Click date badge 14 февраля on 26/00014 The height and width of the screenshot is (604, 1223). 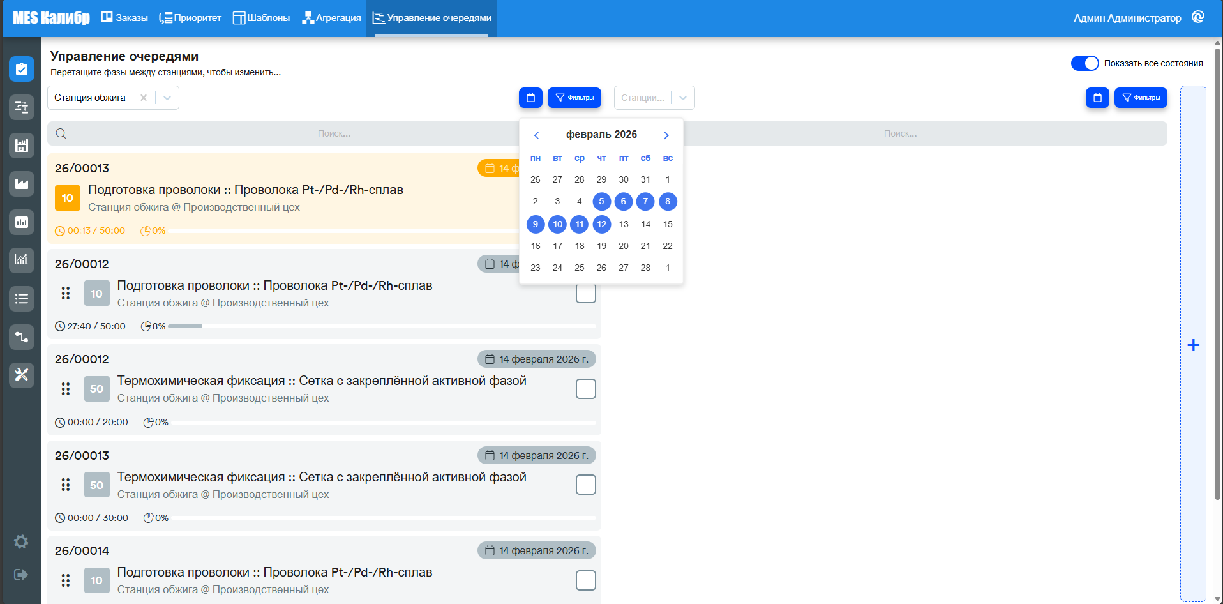(537, 550)
